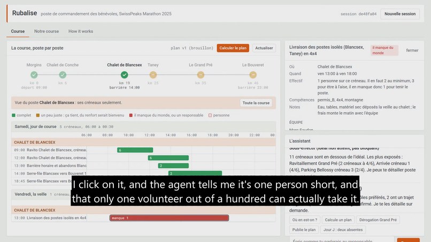Click the assistant message input field

(342, 240)
